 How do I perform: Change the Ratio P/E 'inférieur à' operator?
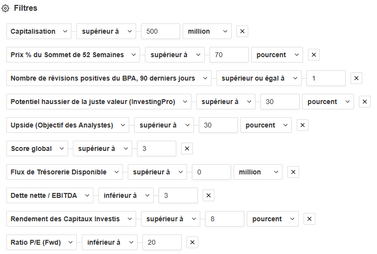pyautogui.click(x=109, y=242)
